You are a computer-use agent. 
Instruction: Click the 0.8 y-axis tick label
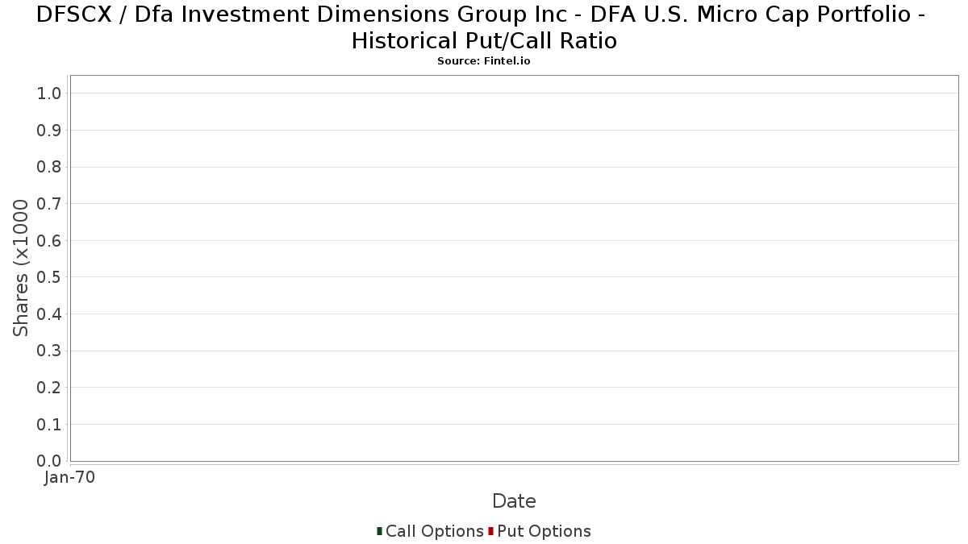tap(49, 167)
